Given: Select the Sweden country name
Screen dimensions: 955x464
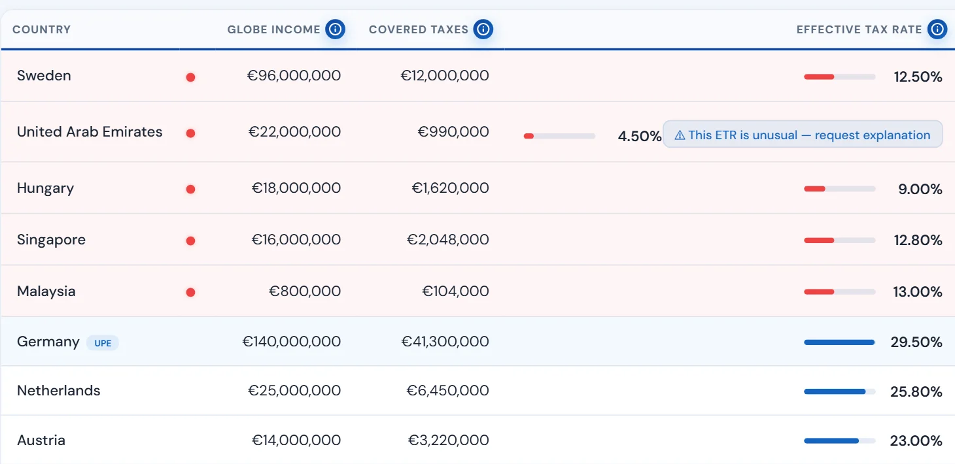Looking at the screenshot, I should (x=44, y=75).
